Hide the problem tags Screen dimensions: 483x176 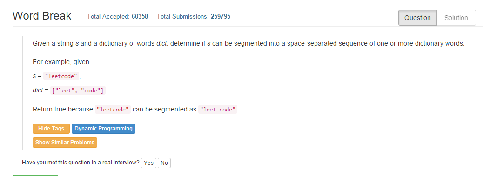51,128
